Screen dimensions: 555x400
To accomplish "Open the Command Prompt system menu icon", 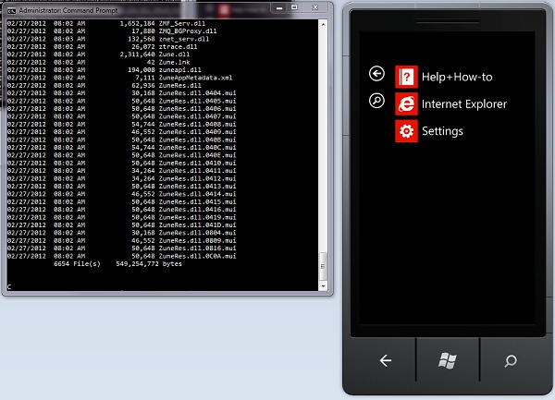I will click(11, 10).
